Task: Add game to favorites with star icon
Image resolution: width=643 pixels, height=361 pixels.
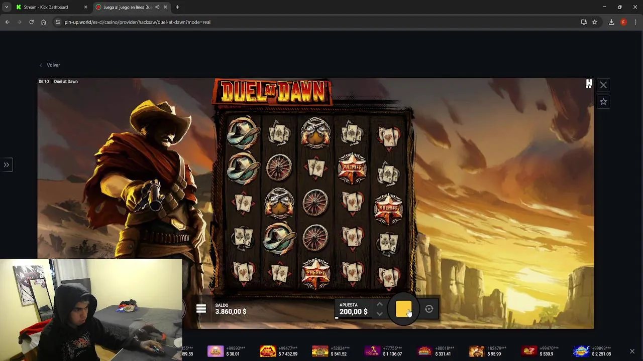Action: [x=603, y=102]
